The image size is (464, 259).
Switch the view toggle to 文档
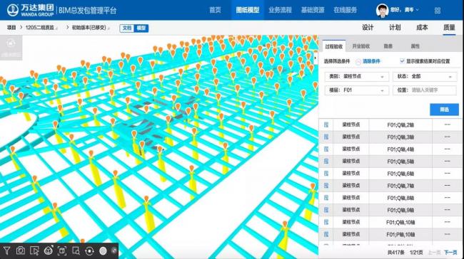[x=127, y=28]
